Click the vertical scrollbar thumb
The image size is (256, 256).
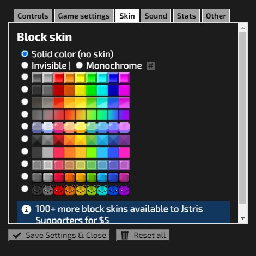[x=242, y=118]
